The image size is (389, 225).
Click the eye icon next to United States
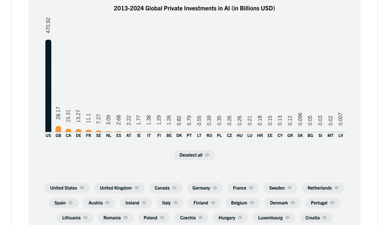(82, 188)
